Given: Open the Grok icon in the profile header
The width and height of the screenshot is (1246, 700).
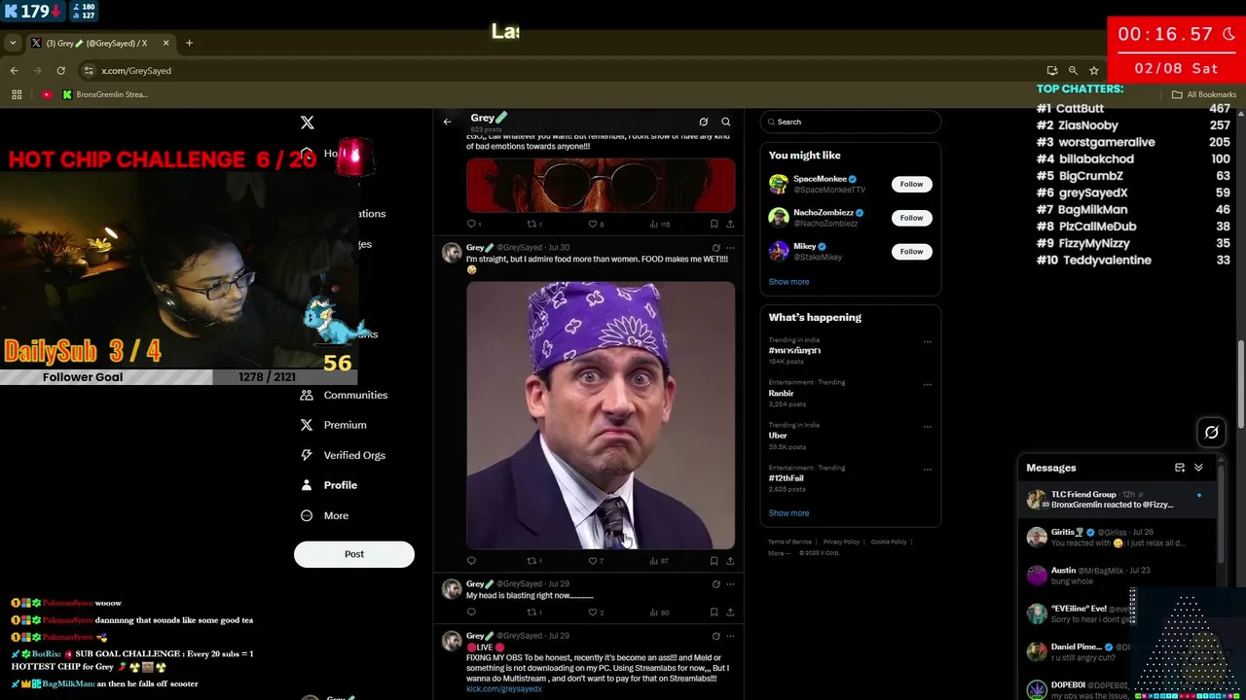Looking at the screenshot, I should [x=703, y=122].
